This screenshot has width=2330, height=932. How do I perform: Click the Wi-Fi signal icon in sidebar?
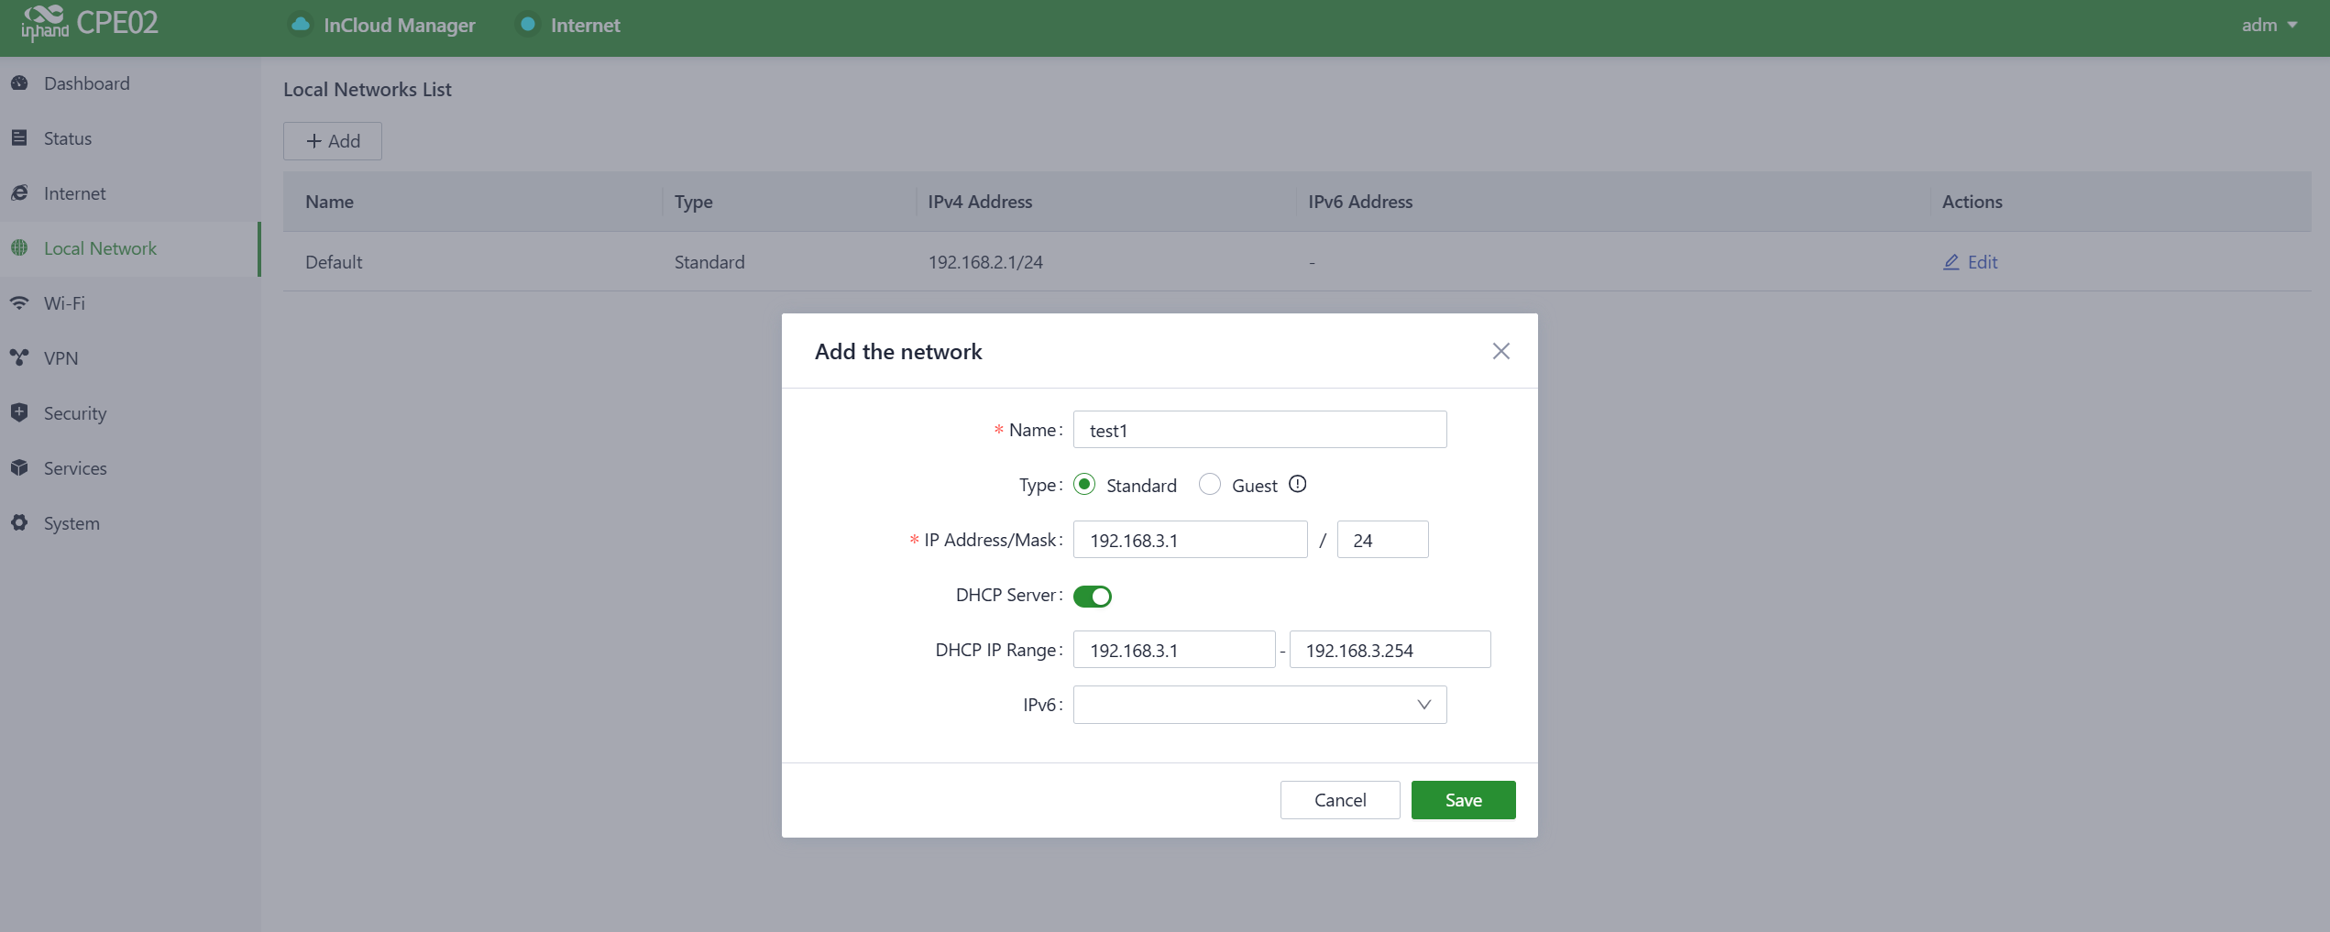(19, 303)
